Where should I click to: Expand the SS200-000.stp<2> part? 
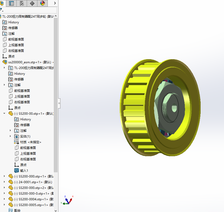pos(4,188)
